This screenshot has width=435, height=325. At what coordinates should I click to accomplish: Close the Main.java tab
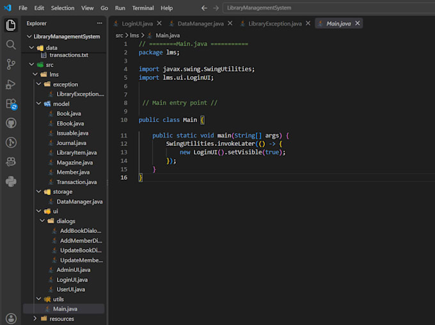(x=358, y=23)
